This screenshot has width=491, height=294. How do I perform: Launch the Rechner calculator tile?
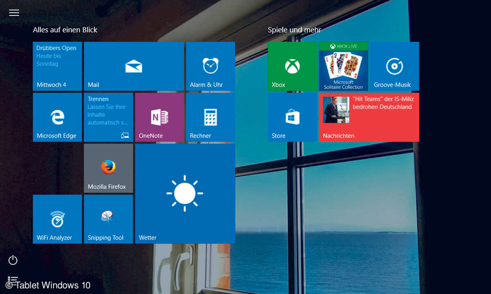pyautogui.click(x=210, y=117)
